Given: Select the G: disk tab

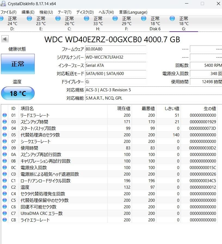Looking at the screenshot, I should pyautogui.click(x=184, y=23).
